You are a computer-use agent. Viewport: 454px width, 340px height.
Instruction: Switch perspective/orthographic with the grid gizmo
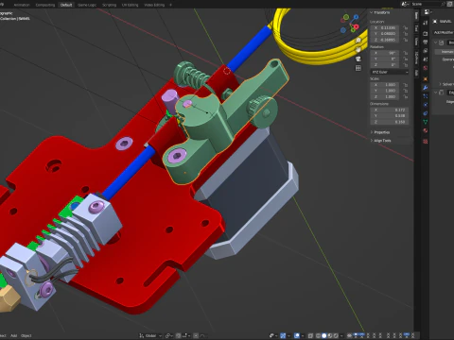pyautogui.click(x=358, y=68)
